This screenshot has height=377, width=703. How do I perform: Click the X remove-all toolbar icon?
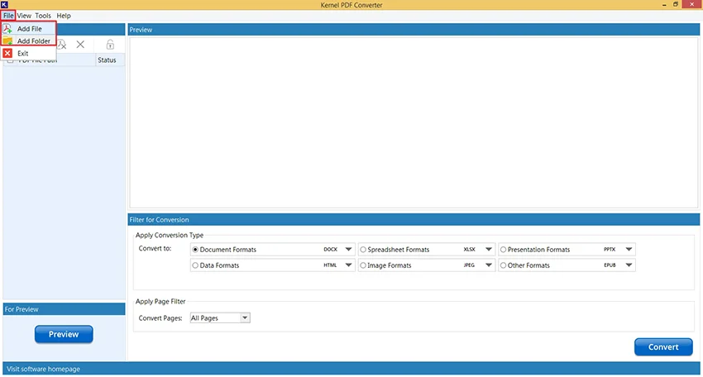point(80,45)
